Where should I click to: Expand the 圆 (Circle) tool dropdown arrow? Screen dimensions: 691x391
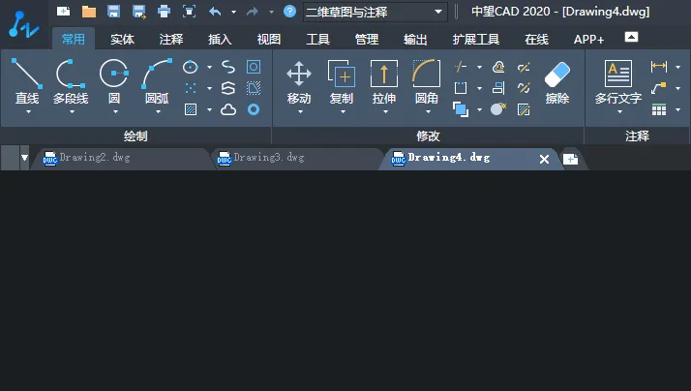point(114,111)
